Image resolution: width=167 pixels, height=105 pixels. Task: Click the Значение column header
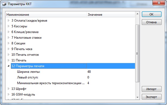[x=111, y=14]
